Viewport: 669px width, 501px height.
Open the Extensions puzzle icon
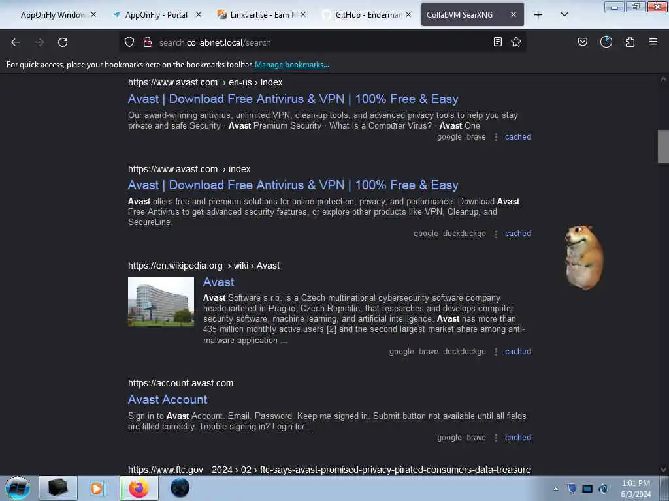click(630, 42)
